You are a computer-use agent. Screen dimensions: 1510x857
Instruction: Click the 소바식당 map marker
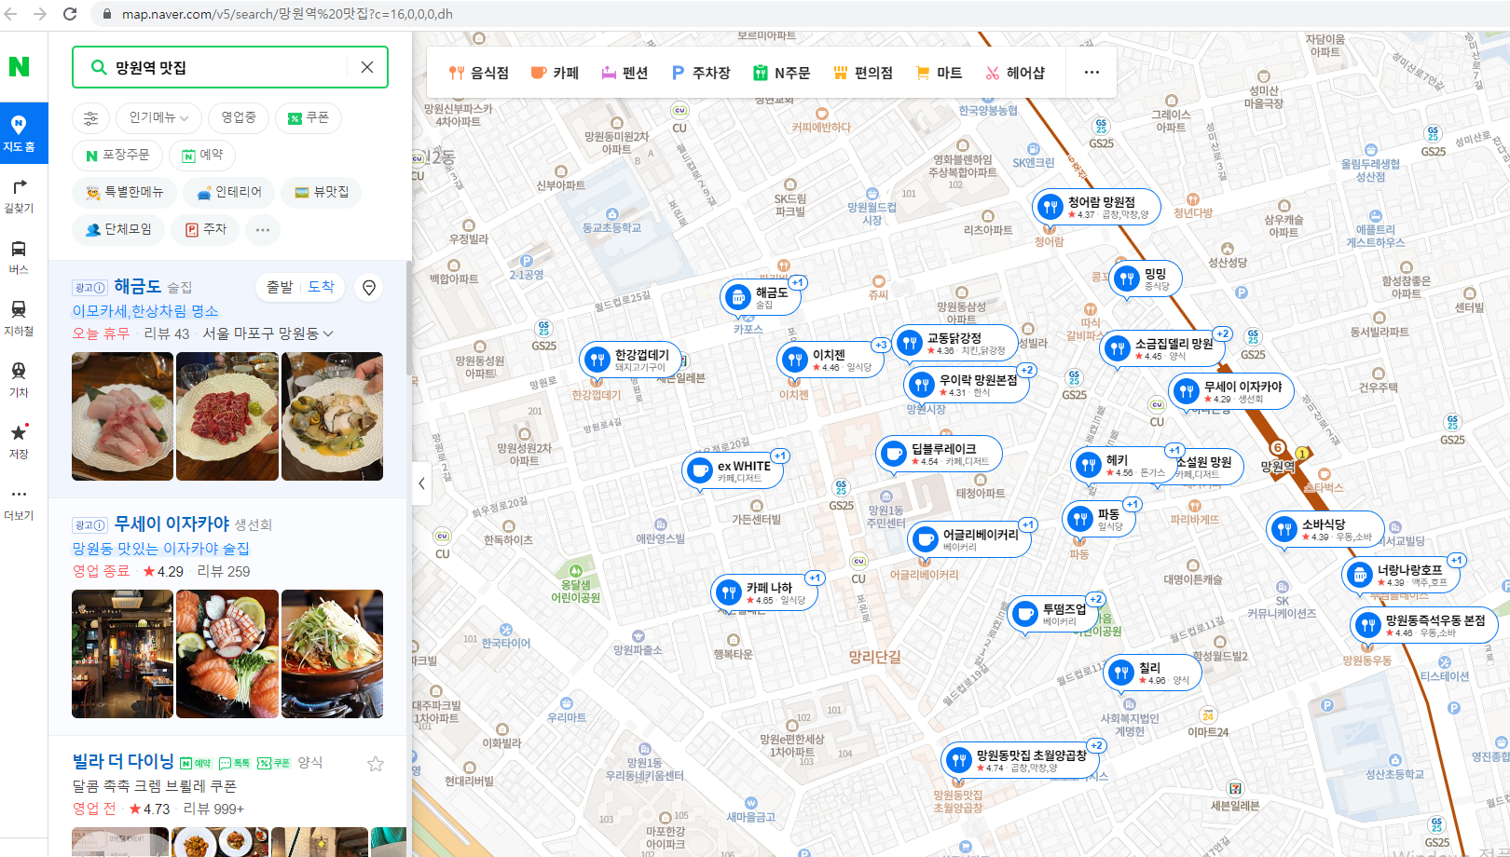pos(1325,529)
